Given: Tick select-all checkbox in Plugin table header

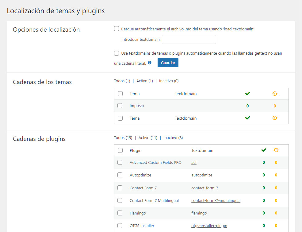Looking at the screenshot, I should 120,150.
